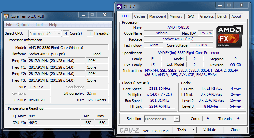
Task: Switch to the Caches tab in CPU-Z
Action: (x=140, y=16)
